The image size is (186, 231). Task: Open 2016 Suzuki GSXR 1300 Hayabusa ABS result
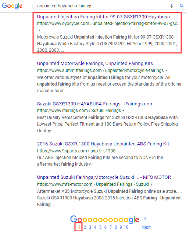tap(103, 144)
